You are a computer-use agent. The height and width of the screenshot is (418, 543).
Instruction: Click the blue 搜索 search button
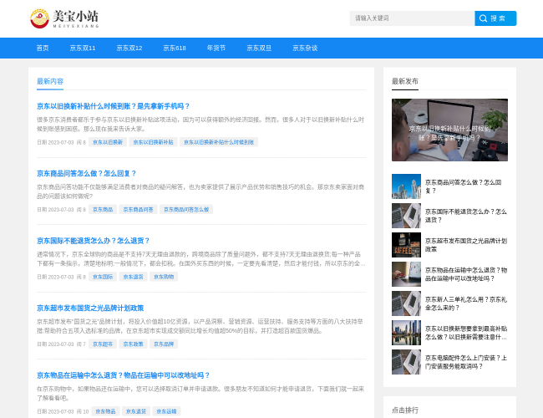495,18
